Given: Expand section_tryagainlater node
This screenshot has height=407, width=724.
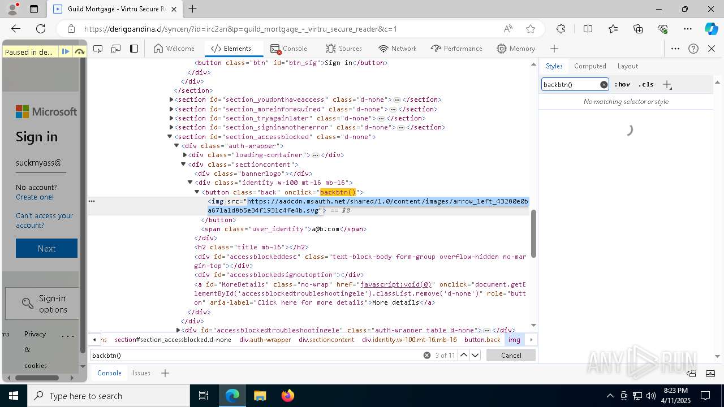Looking at the screenshot, I should click(171, 118).
